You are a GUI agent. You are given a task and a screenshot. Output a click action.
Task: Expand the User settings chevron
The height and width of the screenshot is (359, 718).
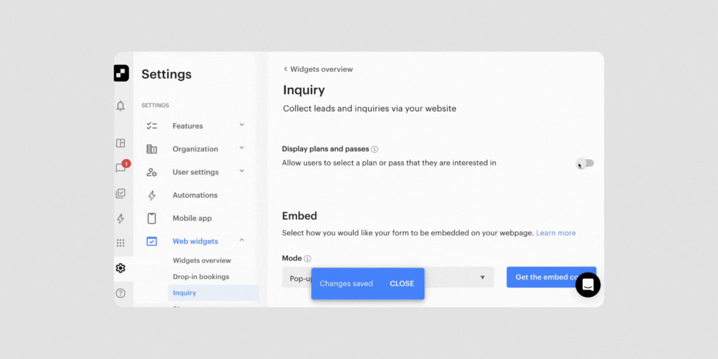point(242,171)
